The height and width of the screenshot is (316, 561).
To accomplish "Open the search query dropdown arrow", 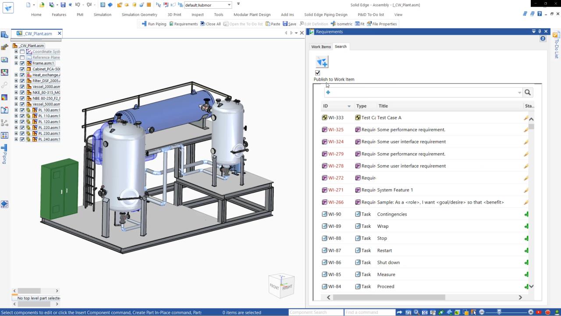I will pos(519,93).
